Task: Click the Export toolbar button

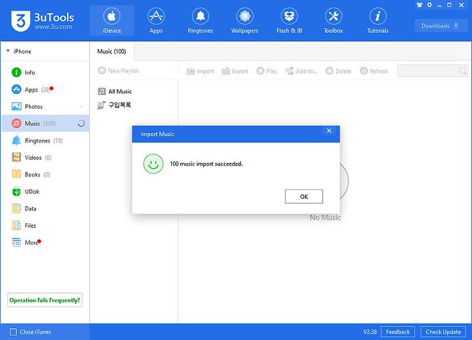Action: click(235, 71)
